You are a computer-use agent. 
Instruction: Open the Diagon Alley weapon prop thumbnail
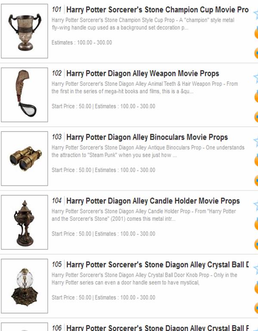pos(25,95)
